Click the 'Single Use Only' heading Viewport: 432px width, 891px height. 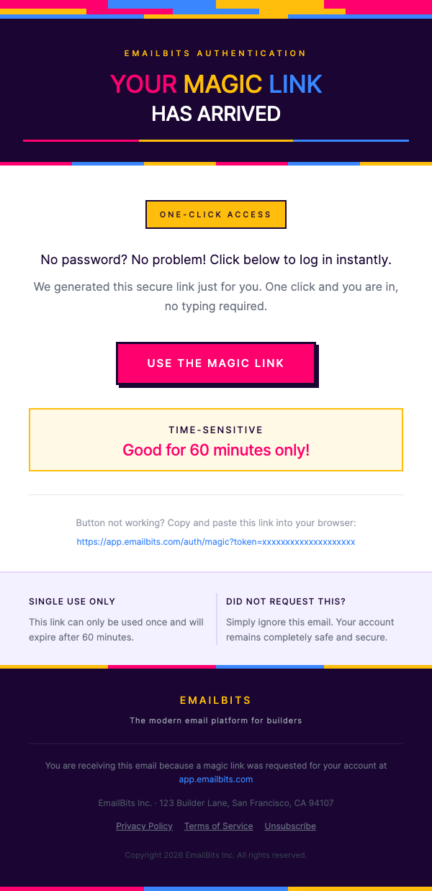(x=72, y=602)
